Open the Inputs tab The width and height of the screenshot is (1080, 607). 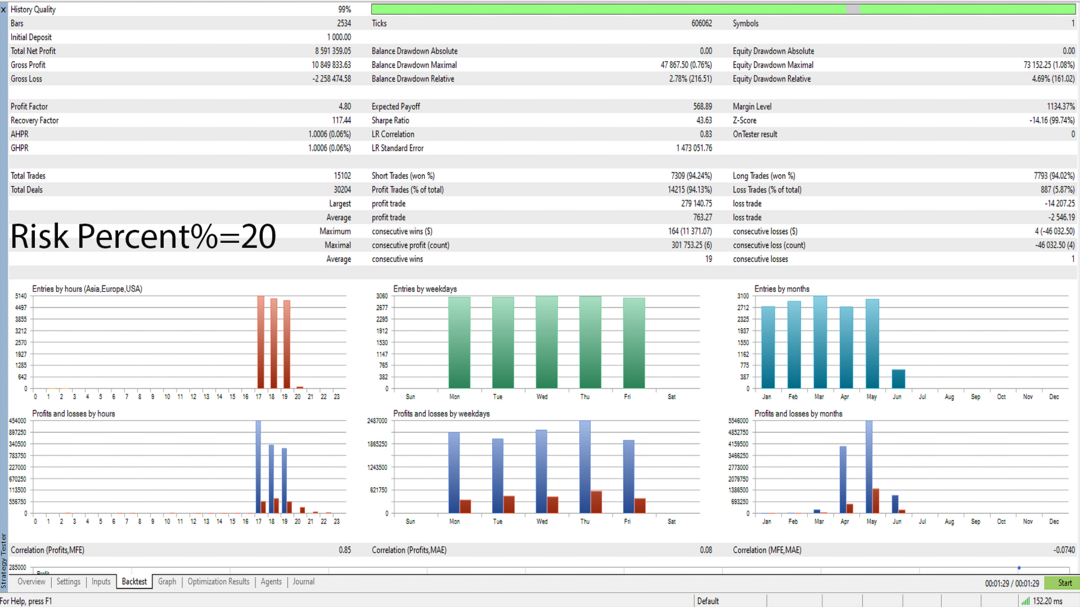click(101, 582)
